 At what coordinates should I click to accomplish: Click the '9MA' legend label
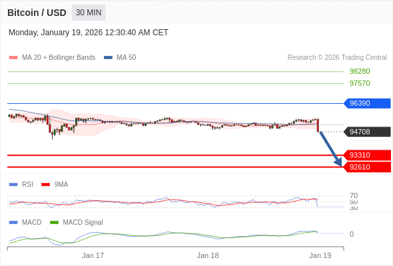[x=61, y=185]
